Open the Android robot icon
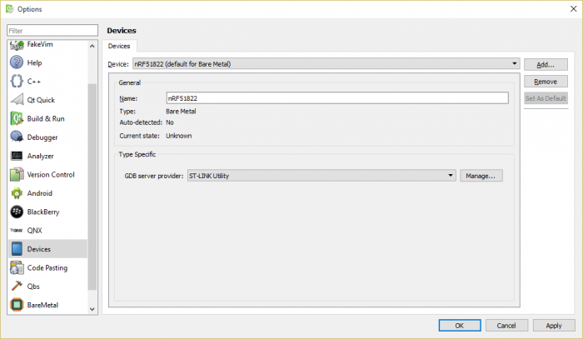This screenshot has width=583, height=339. pyautogui.click(x=17, y=193)
